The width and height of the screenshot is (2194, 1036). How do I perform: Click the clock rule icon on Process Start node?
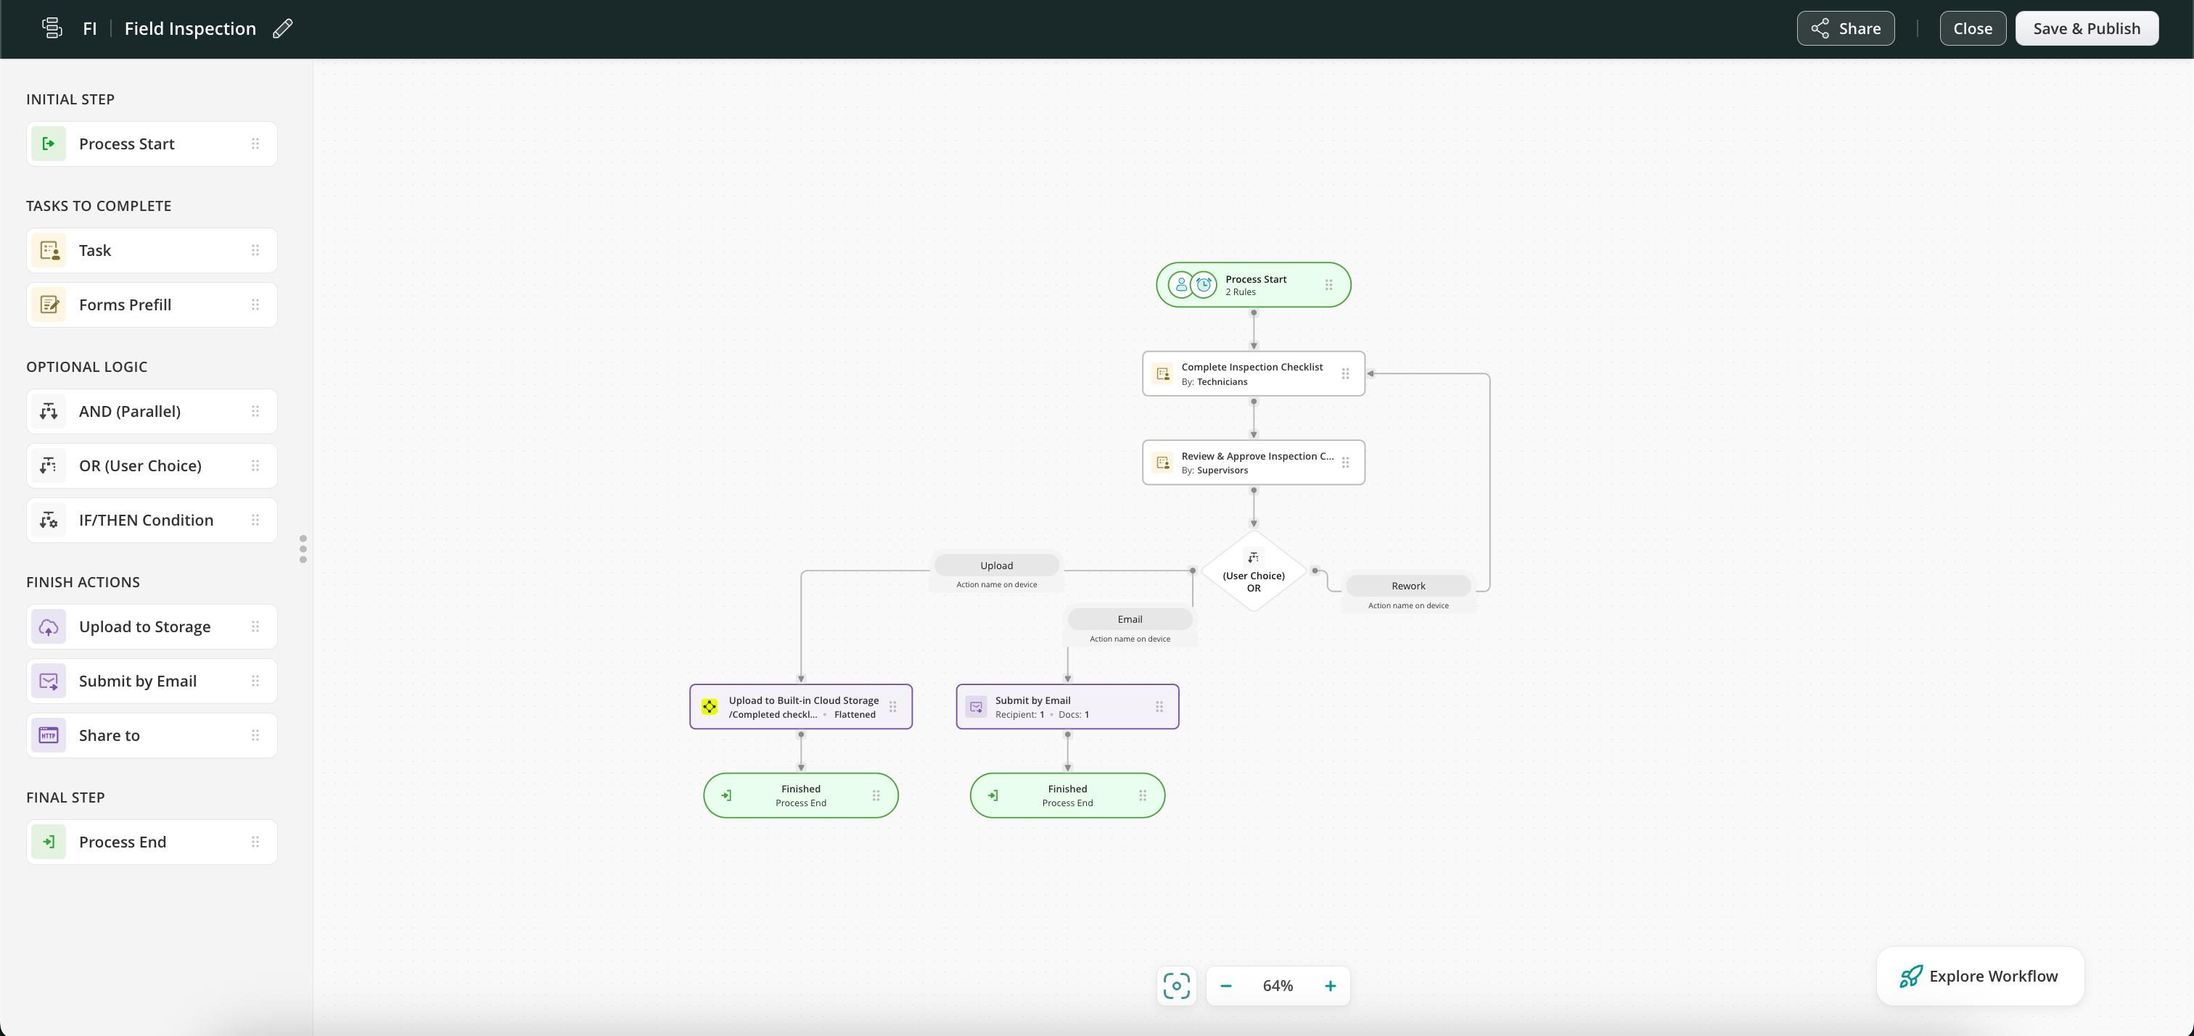pyautogui.click(x=1204, y=284)
